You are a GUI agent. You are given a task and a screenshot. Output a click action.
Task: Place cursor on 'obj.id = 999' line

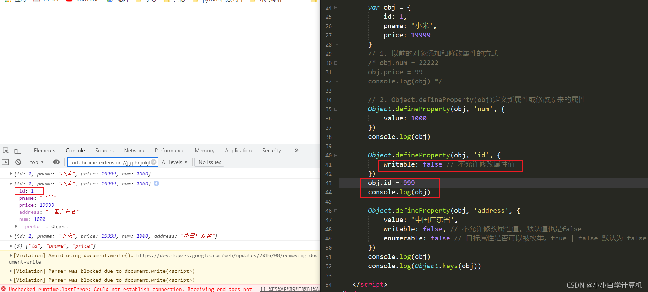click(391, 183)
